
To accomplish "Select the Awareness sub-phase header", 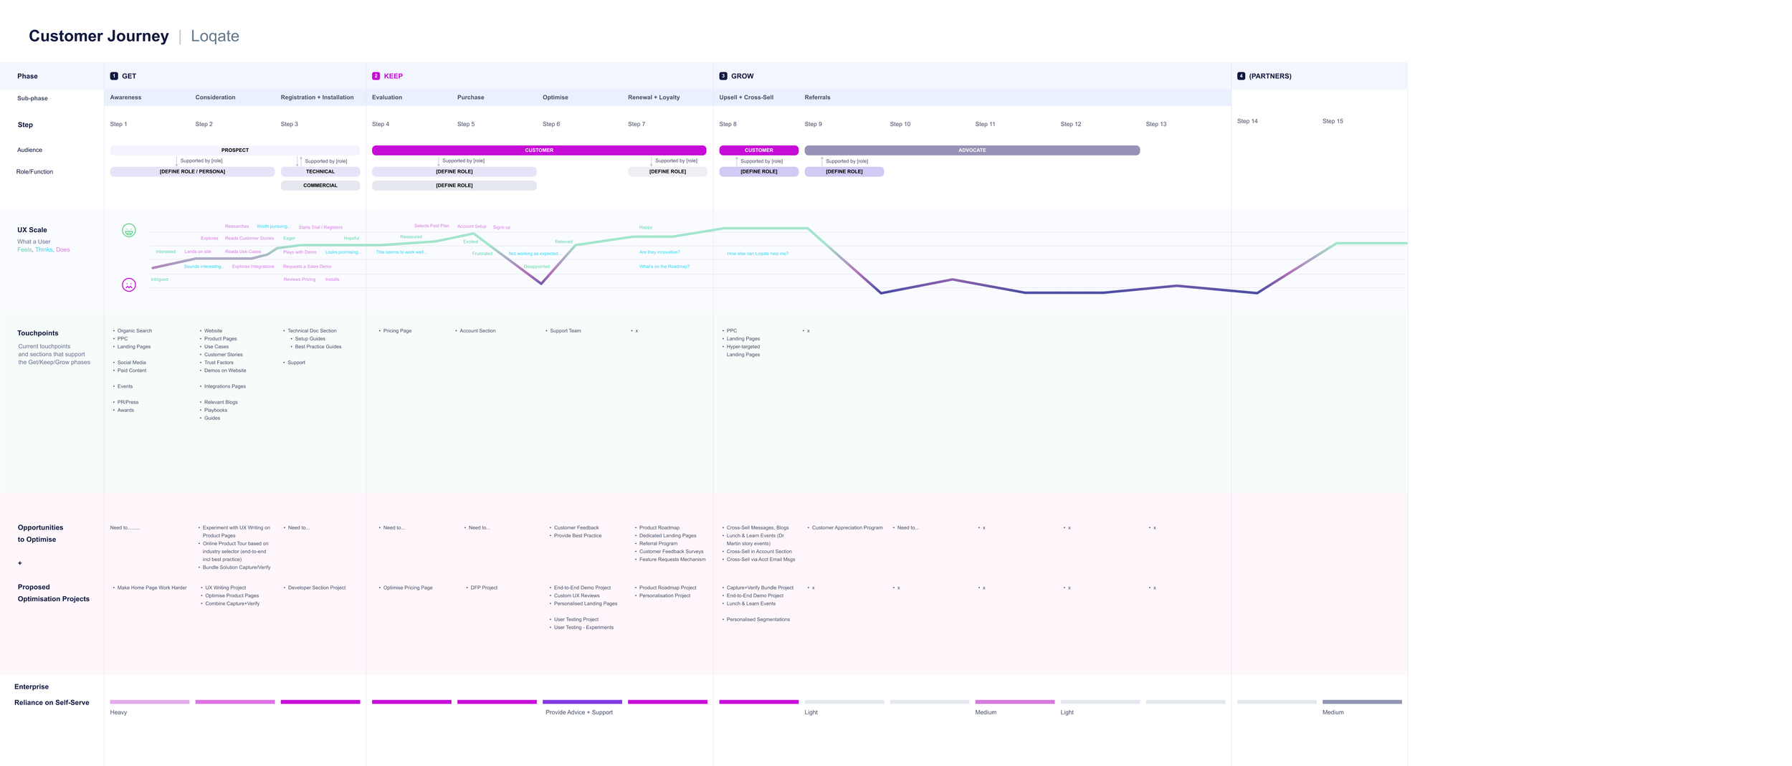I will 125,97.
